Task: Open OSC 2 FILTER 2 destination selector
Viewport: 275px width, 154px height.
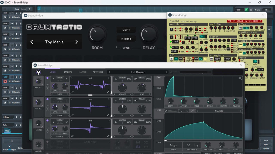Action: (60, 116)
